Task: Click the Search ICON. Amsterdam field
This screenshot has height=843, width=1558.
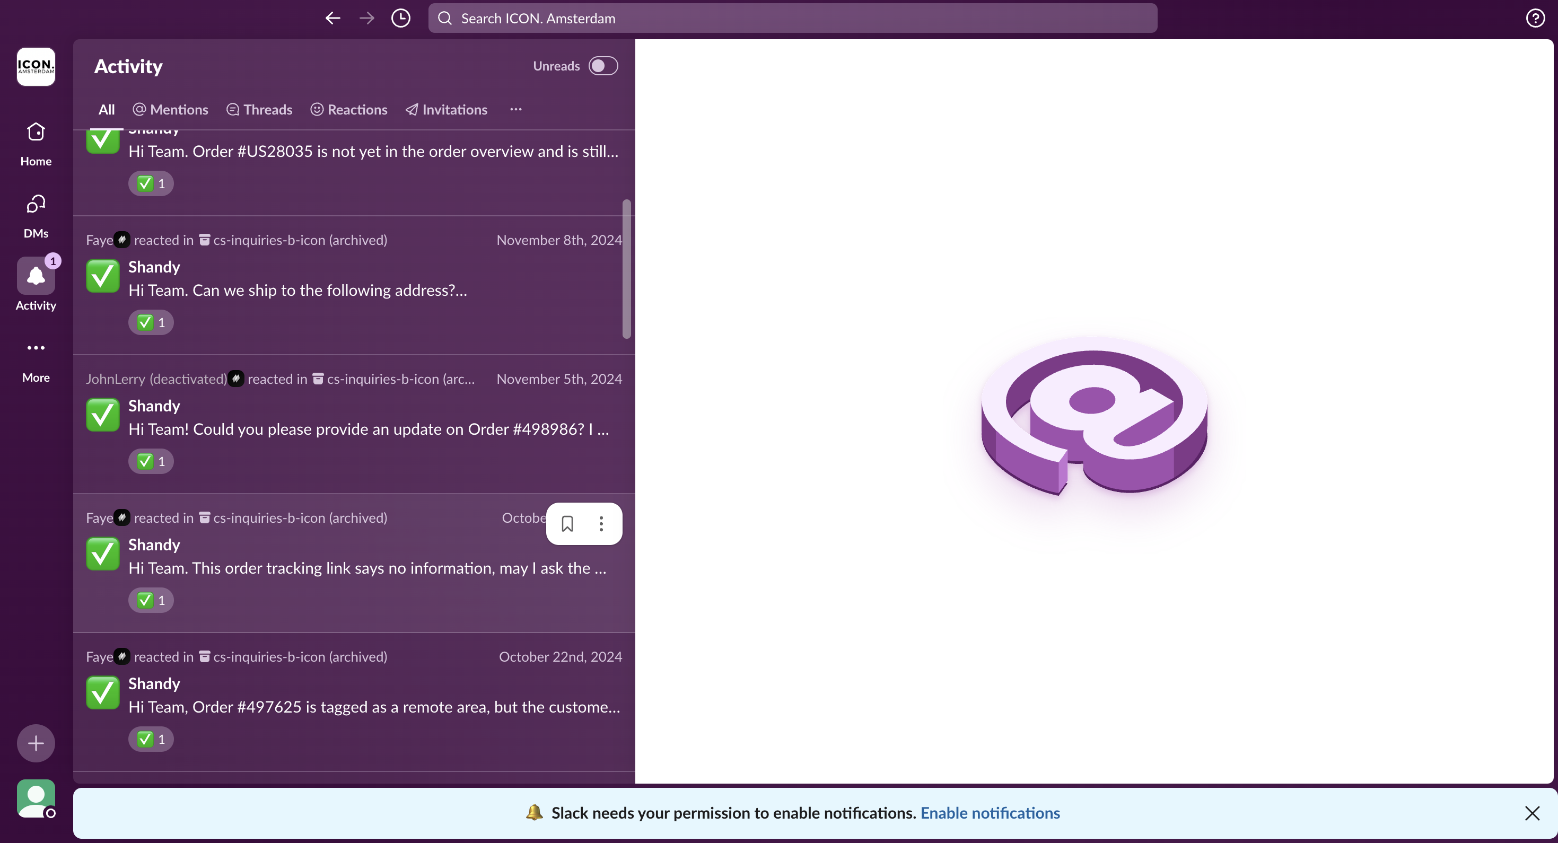Action: (x=792, y=18)
